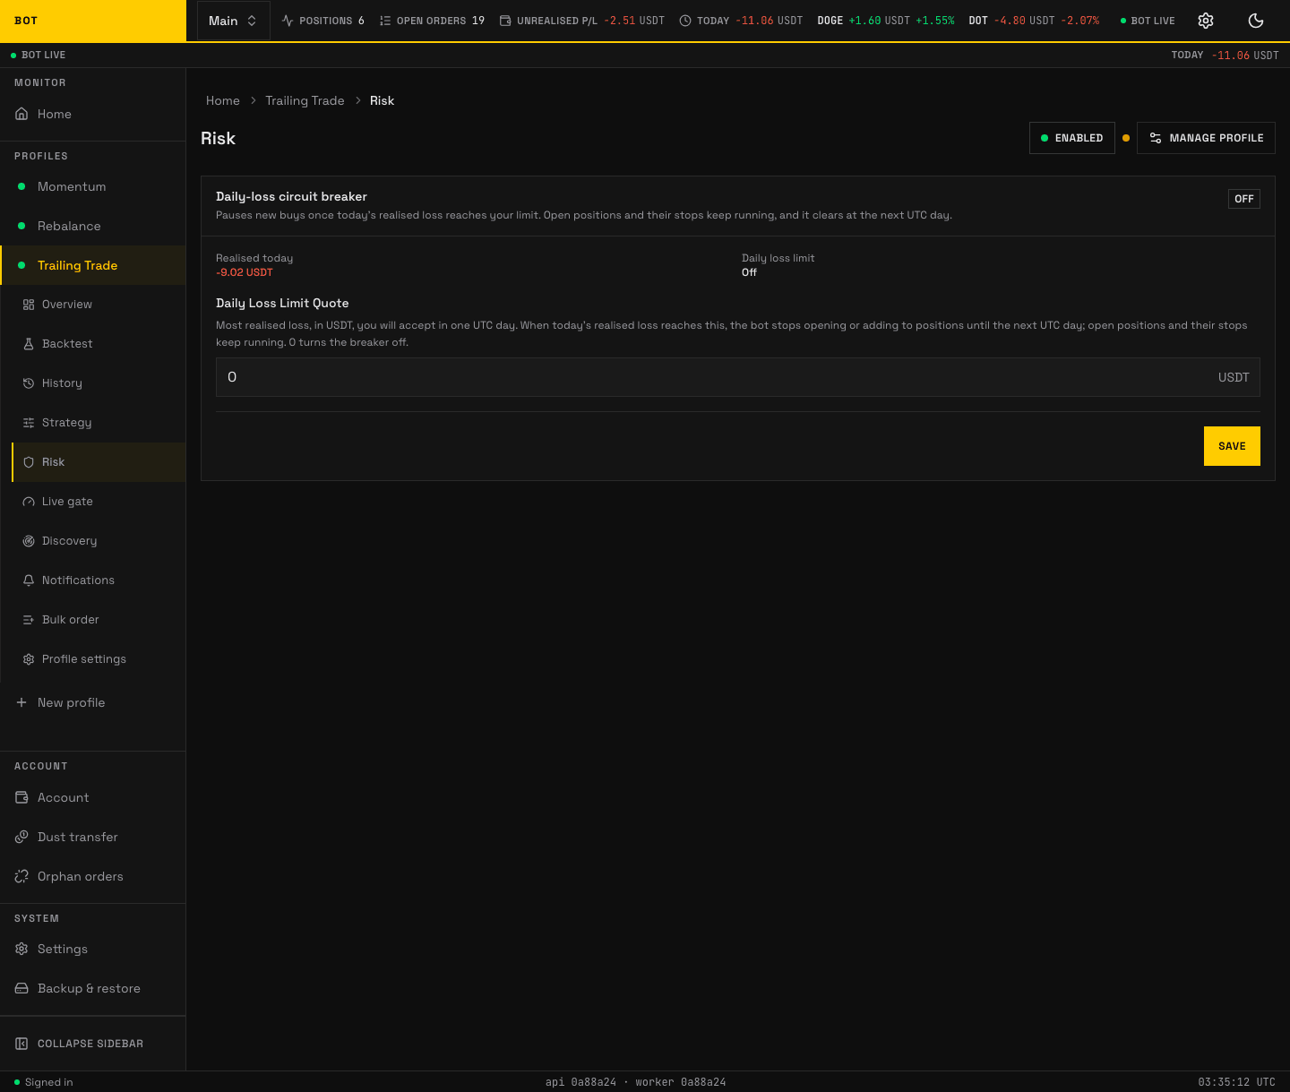Open Dust transfer page label
Screen dimensions: 1290x1092
[78, 837]
